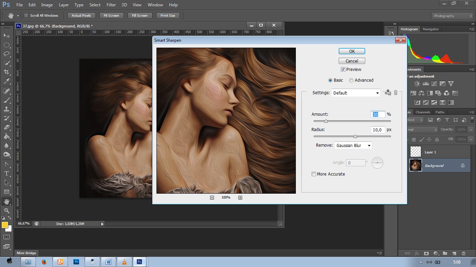Save a copy of current sharpen settings
The width and height of the screenshot is (476, 267).
tap(388, 92)
